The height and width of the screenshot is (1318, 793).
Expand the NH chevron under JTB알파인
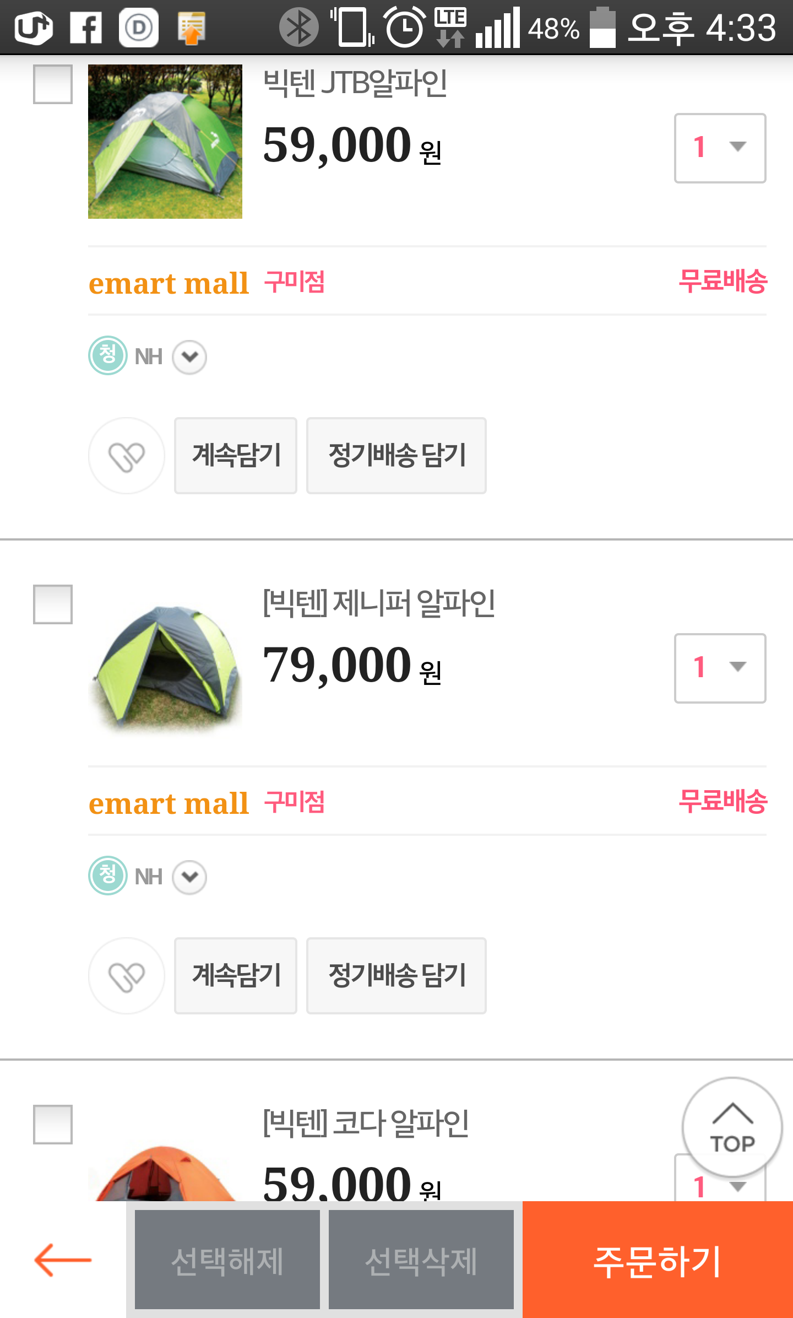pyautogui.click(x=189, y=357)
